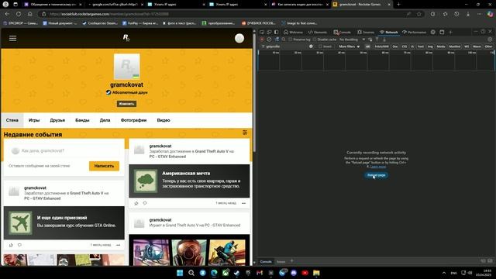The width and height of the screenshot is (496, 279).
Task: Click the Rockstar Games logo in header
Action: coord(126,38)
